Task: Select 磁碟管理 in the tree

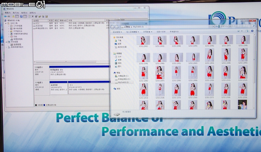Action: click(16, 44)
